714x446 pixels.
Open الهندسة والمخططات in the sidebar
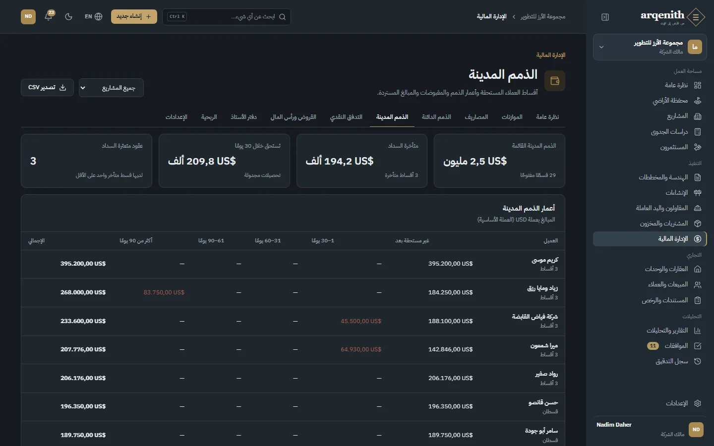(650, 177)
